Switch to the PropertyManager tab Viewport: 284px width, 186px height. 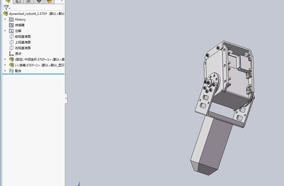tap(18, 2)
